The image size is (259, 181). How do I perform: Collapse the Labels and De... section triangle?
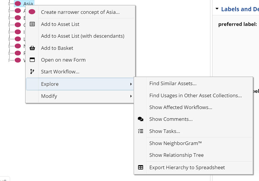pyautogui.click(x=217, y=9)
